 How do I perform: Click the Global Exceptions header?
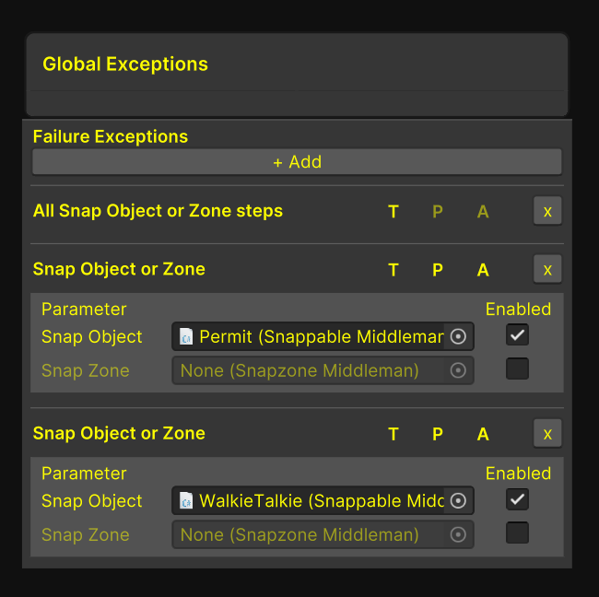[125, 64]
